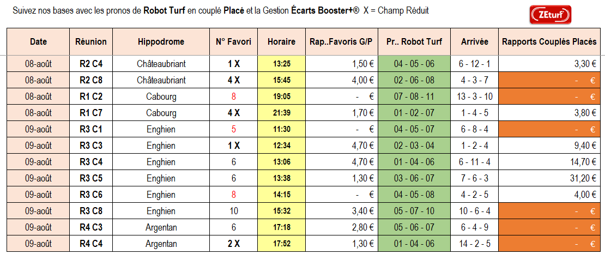This screenshot has height=254, width=605.
Task: Click green prediction cell 04 - 05 - 06
Action: pos(414,64)
